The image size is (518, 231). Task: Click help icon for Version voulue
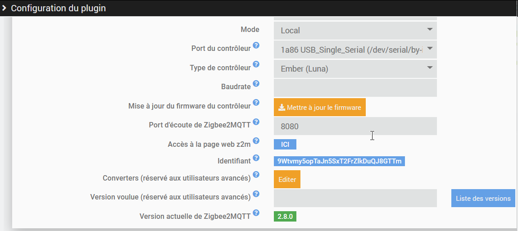point(256,194)
